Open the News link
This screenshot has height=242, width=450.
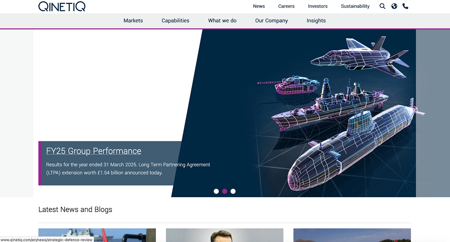[x=259, y=6]
